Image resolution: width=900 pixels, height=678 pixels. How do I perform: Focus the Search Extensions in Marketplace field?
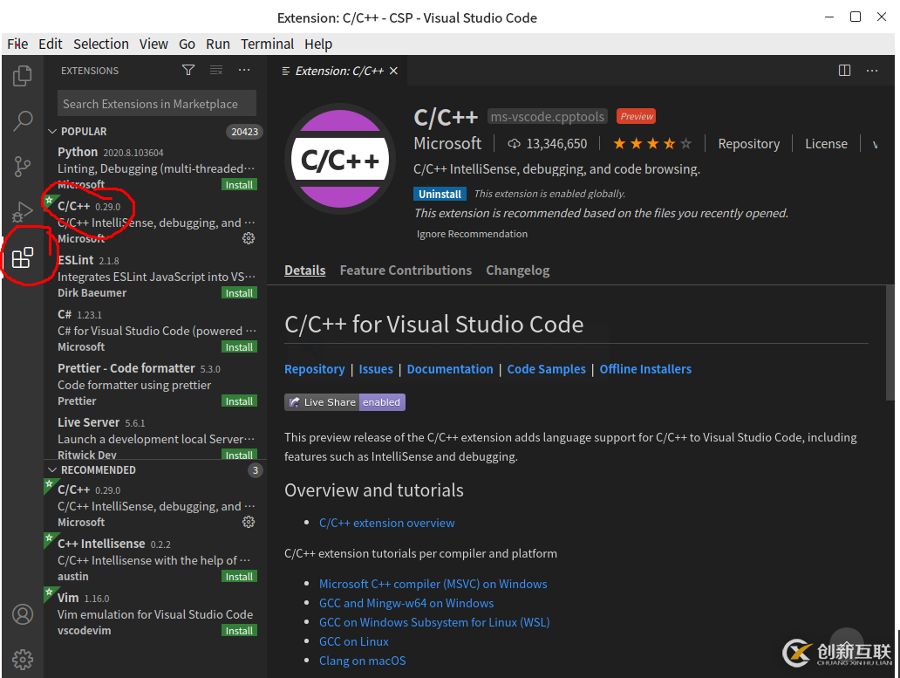[x=157, y=104]
